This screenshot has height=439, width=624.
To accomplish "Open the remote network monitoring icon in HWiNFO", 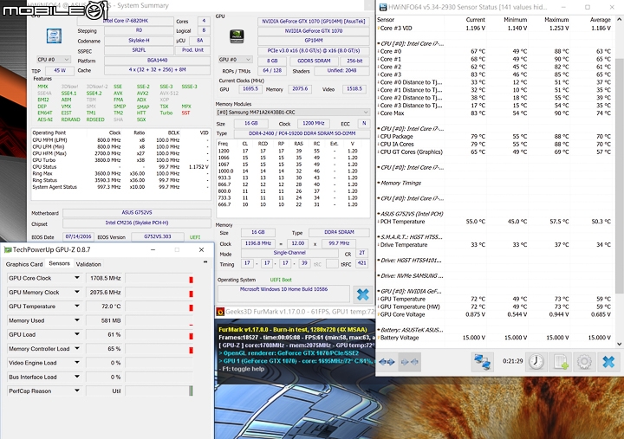I will click(x=483, y=362).
